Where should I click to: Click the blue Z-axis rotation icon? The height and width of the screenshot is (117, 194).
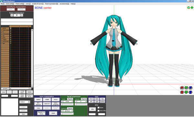tap(190, 88)
